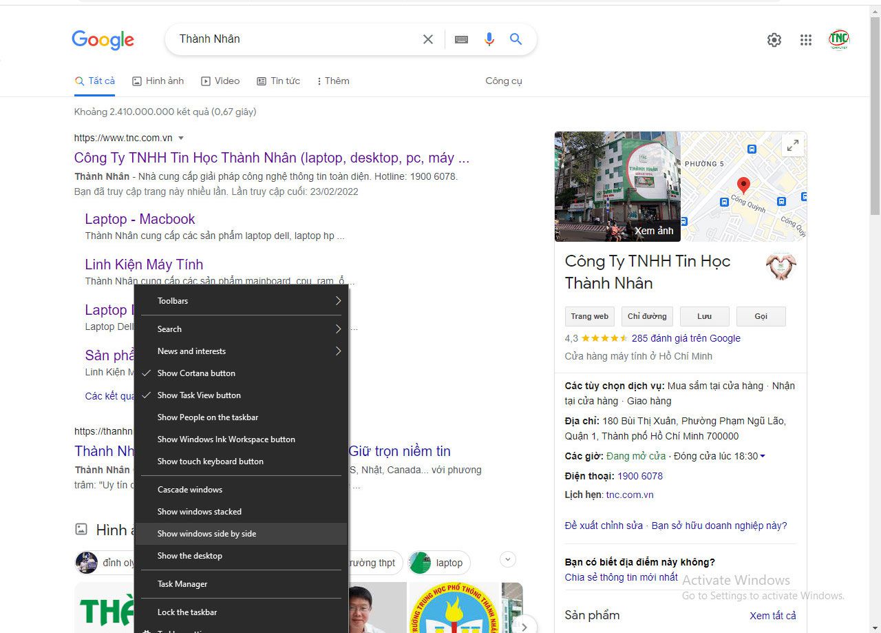Viewport: 881px width, 633px height.
Task: Enable Show touch keyboard button
Action: 242,461
